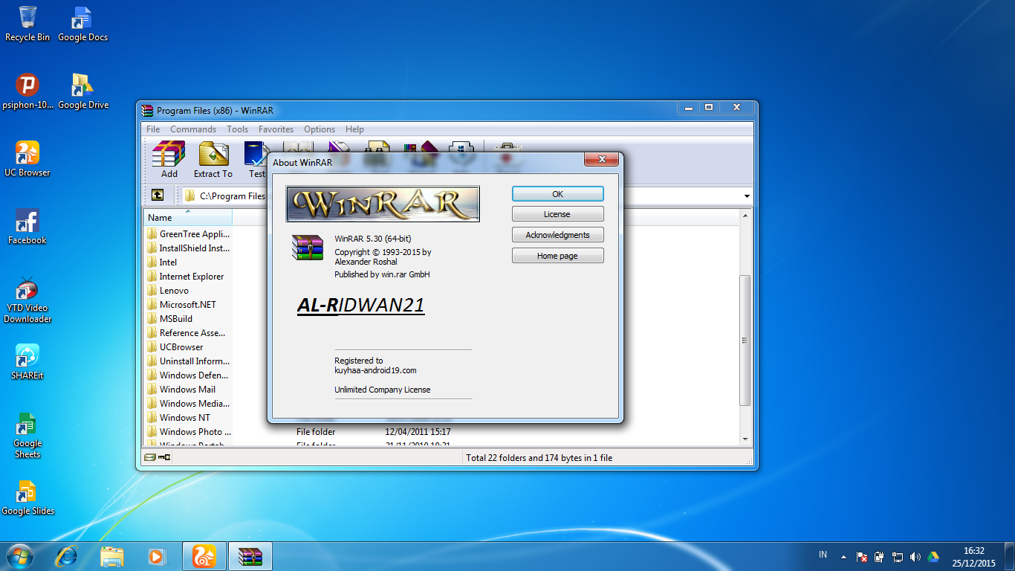
Task: Select the Facebook desktop shortcut
Action: click(x=27, y=227)
